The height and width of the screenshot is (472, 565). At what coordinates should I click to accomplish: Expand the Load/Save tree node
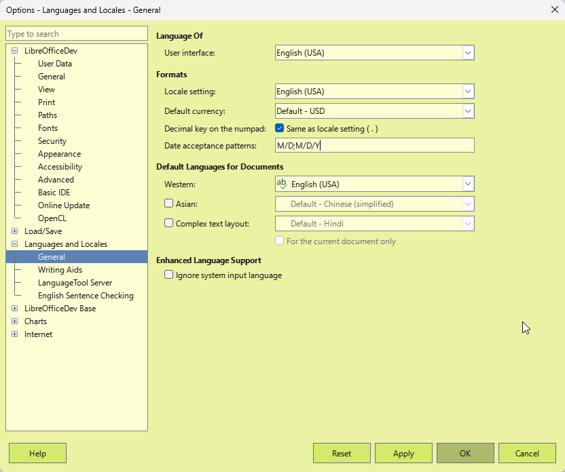(x=15, y=231)
